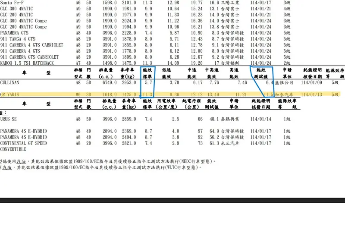Select weight value '1425.0' for GR YARIS
Viewport: 345px width, 230px height.
pyautogui.click(x=129, y=95)
